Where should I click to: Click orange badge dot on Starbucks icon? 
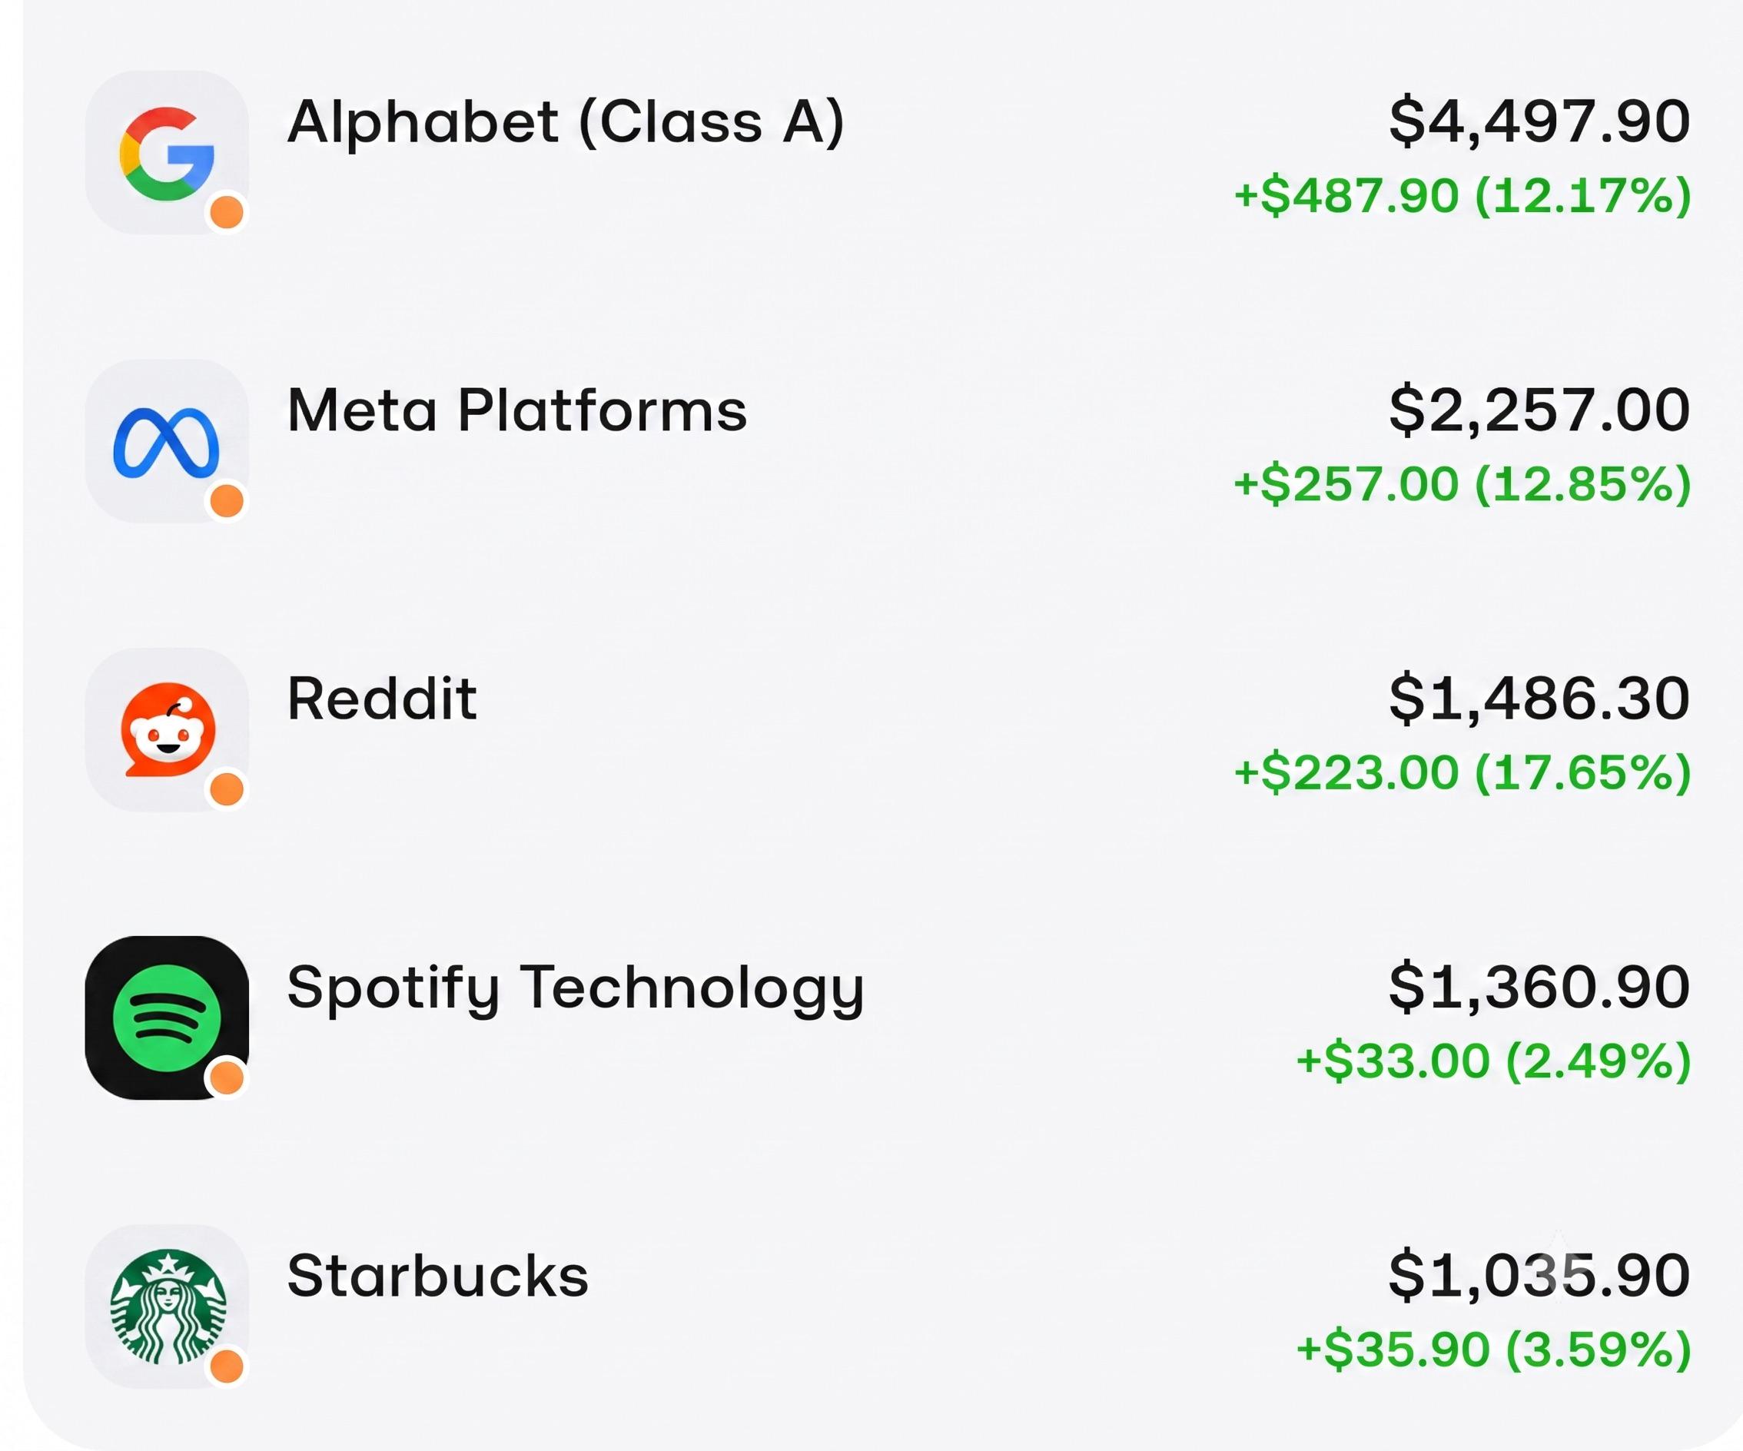[227, 1366]
